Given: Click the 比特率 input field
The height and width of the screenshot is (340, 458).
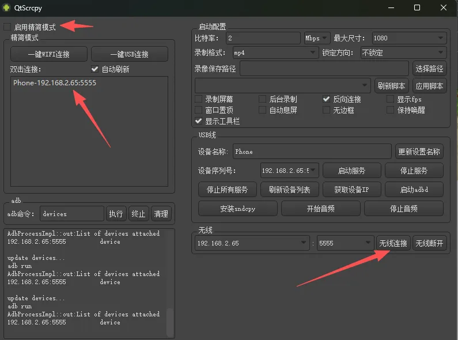Looking at the screenshot, I should (x=263, y=38).
